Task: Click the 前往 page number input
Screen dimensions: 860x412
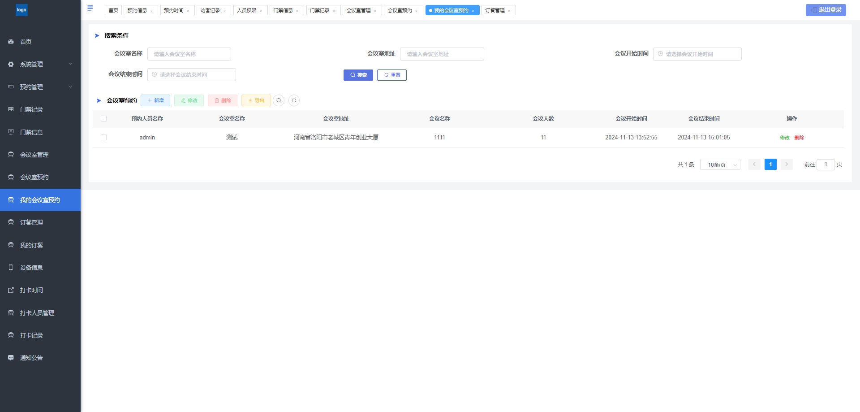Action: (x=826, y=165)
